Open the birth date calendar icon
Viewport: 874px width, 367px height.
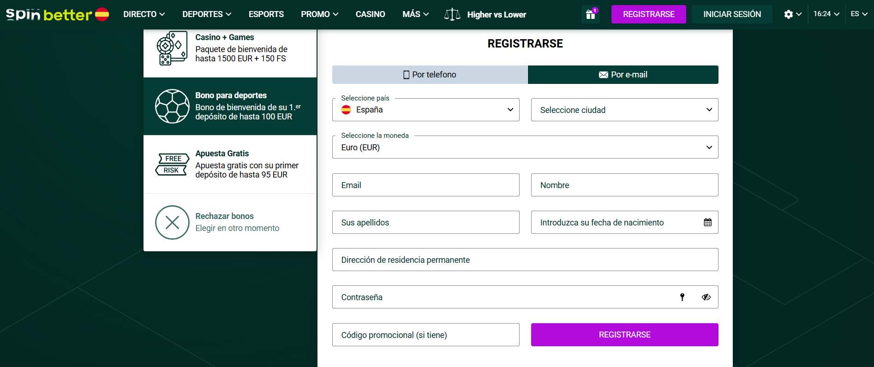(707, 222)
